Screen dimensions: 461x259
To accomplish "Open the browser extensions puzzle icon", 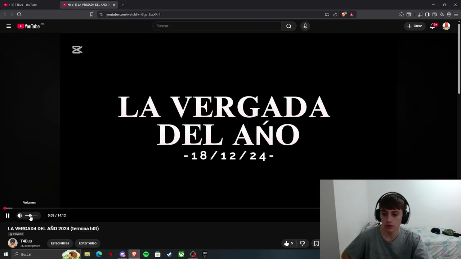I will click(402, 14).
